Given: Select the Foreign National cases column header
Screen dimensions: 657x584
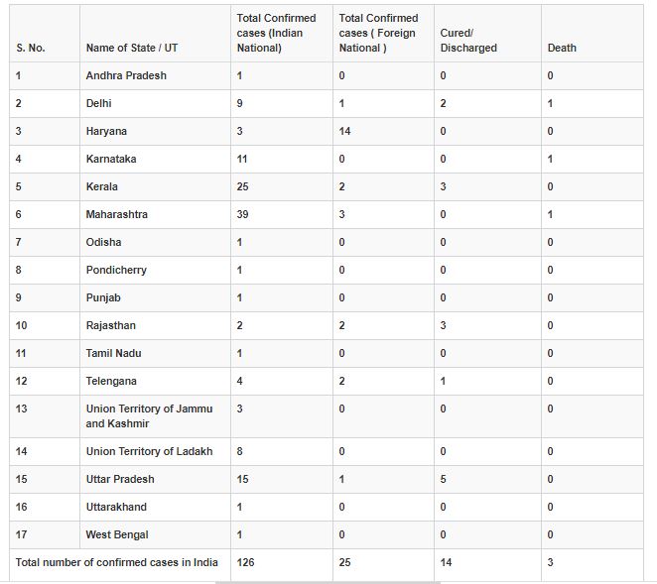Looking at the screenshot, I should 378,33.
